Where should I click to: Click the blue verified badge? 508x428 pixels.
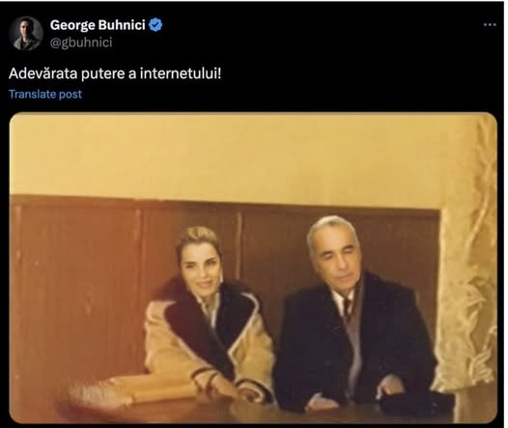click(x=155, y=25)
